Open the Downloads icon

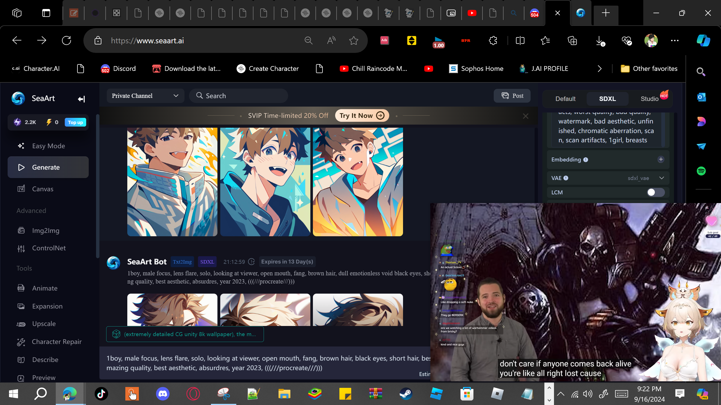[x=600, y=41]
